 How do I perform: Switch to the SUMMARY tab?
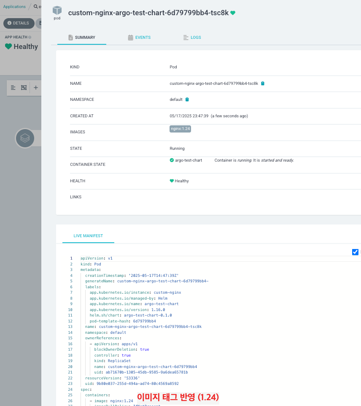82,37
